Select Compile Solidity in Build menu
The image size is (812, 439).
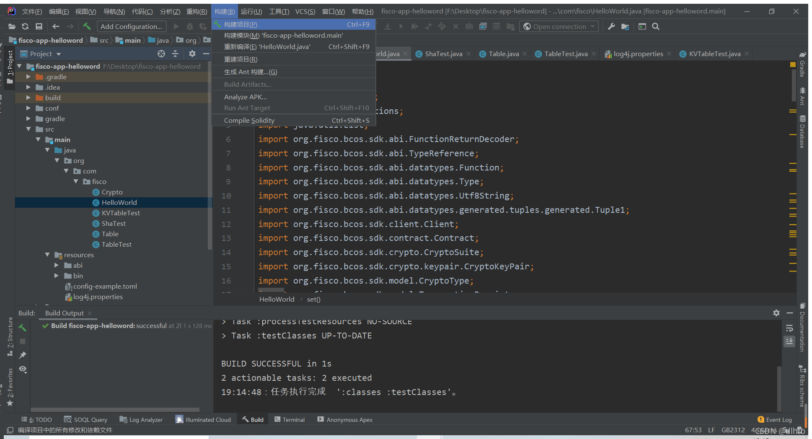coord(293,121)
